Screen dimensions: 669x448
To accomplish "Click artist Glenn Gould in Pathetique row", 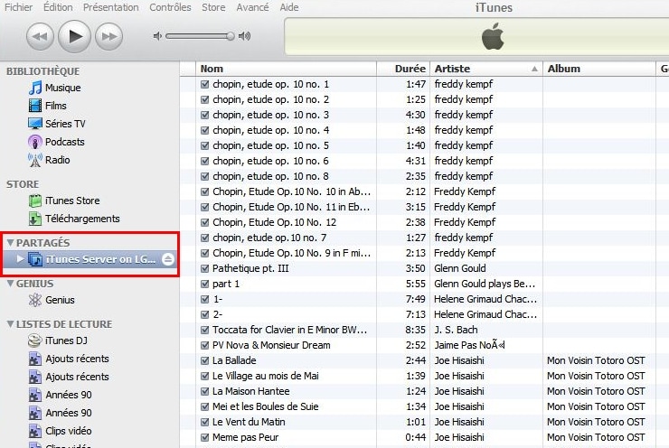I will point(459,268).
